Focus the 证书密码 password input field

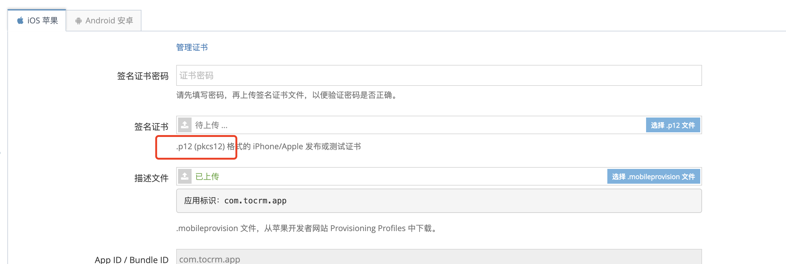439,75
